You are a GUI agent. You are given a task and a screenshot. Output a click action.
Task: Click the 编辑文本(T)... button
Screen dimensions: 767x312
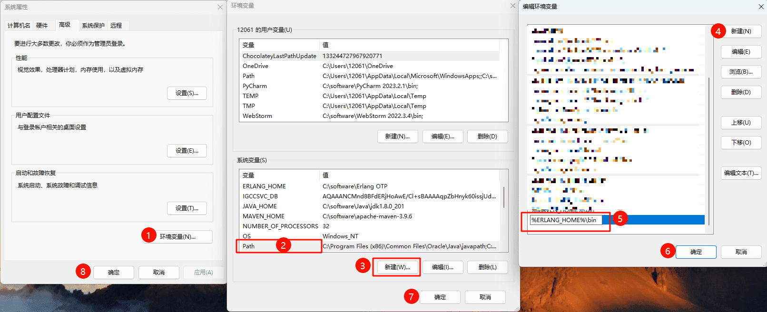(741, 173)
